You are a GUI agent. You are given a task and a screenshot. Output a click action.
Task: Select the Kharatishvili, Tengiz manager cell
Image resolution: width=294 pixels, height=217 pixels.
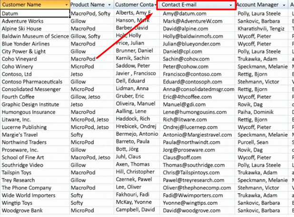[x=261, y=28]
